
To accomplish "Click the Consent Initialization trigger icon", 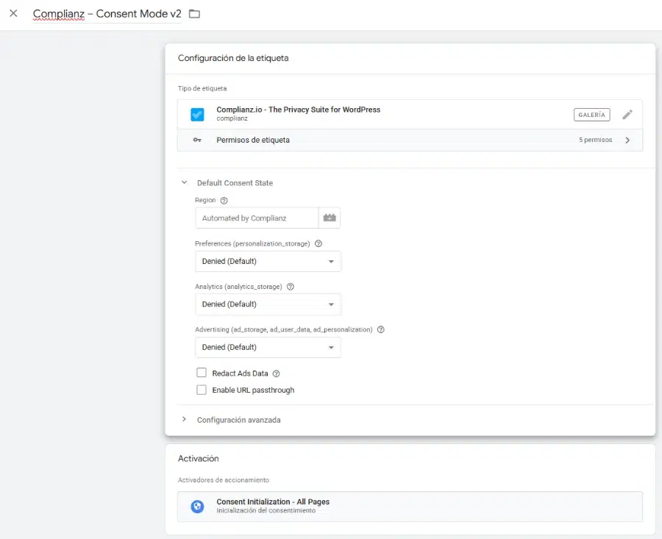I will pos(197,506).
